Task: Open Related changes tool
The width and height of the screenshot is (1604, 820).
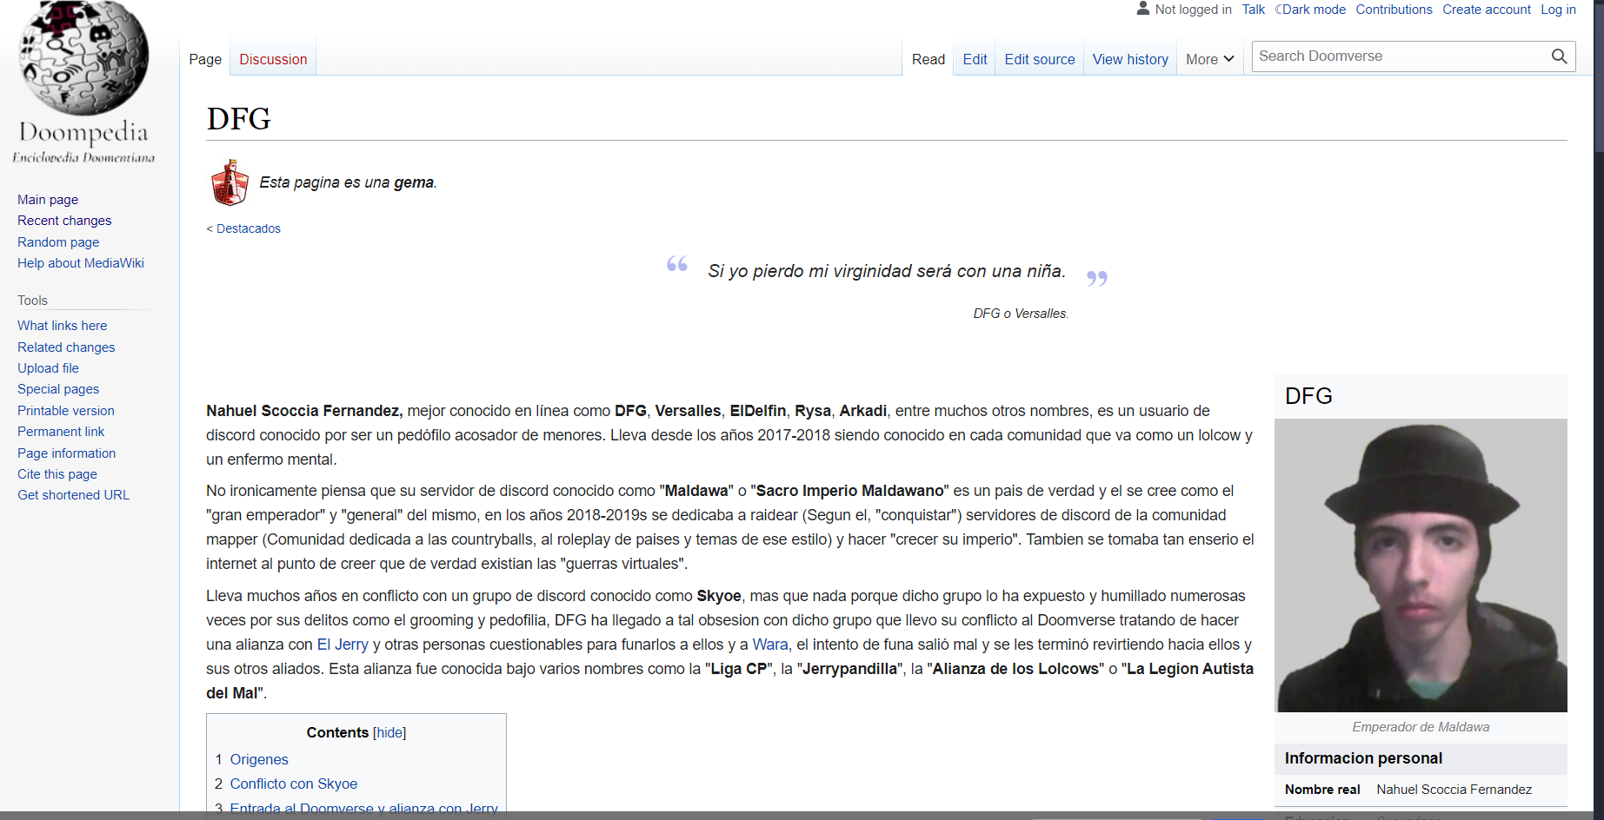Action: [66, 347]
